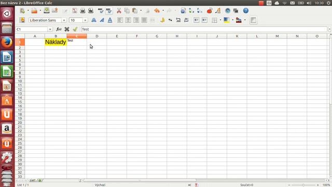
Task: Apply the yellow background color swatch
Action: click(x=227, y=20)
